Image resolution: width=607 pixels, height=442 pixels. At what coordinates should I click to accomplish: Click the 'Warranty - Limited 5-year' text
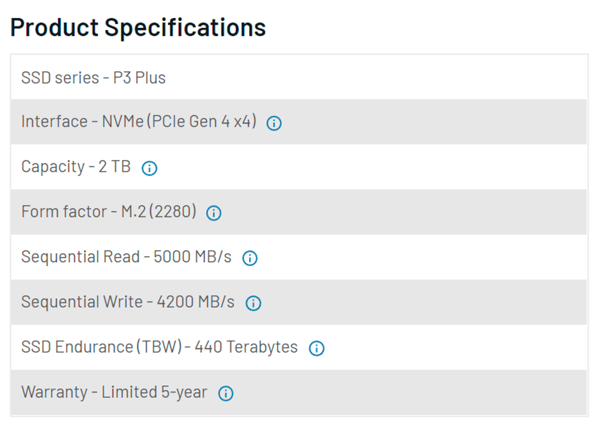114,392
